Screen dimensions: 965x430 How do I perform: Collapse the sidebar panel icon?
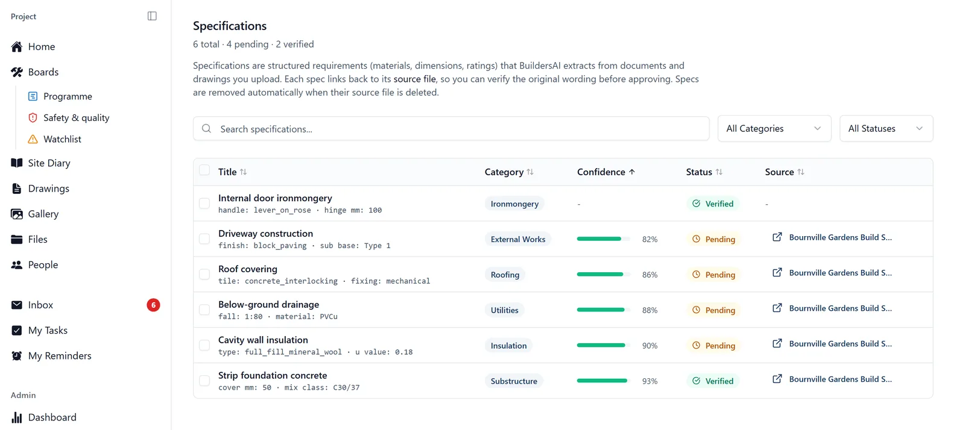(x=152, y=16)
